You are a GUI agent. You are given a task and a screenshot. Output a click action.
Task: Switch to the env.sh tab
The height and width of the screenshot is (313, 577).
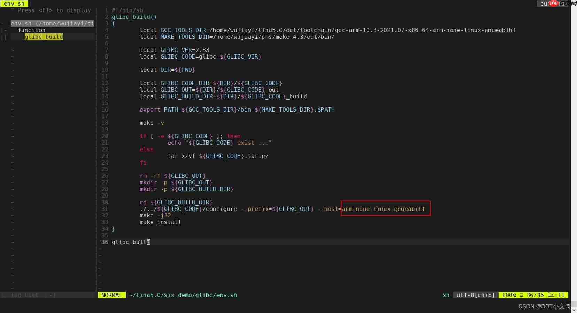click(x=14, y=3)
